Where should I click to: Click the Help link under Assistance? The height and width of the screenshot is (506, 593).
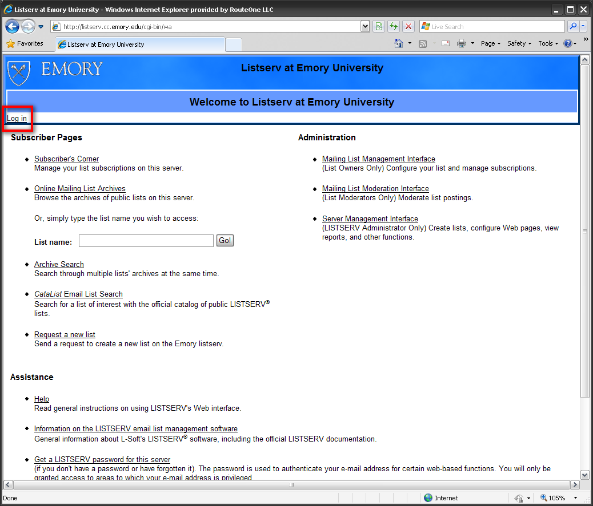click(42, 399)
